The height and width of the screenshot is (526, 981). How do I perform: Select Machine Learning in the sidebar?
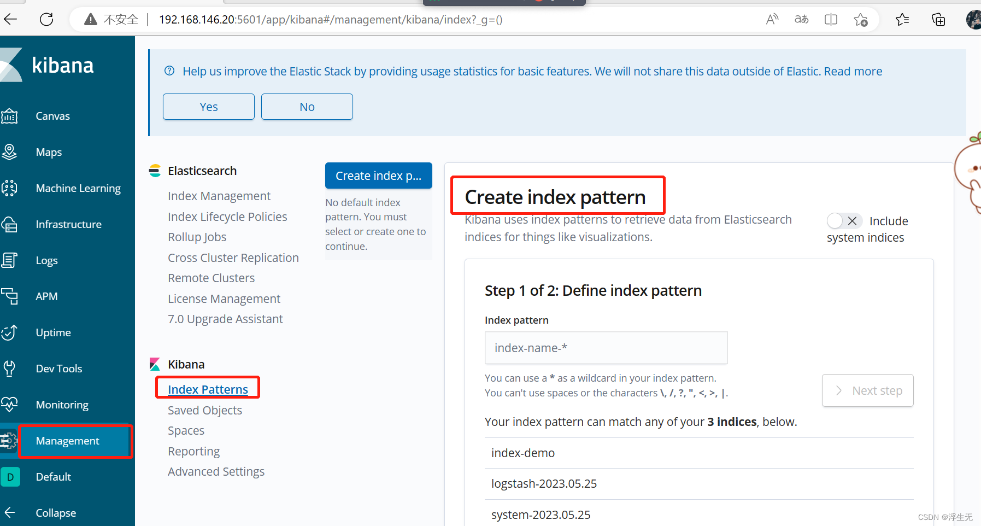click(78, 188)
